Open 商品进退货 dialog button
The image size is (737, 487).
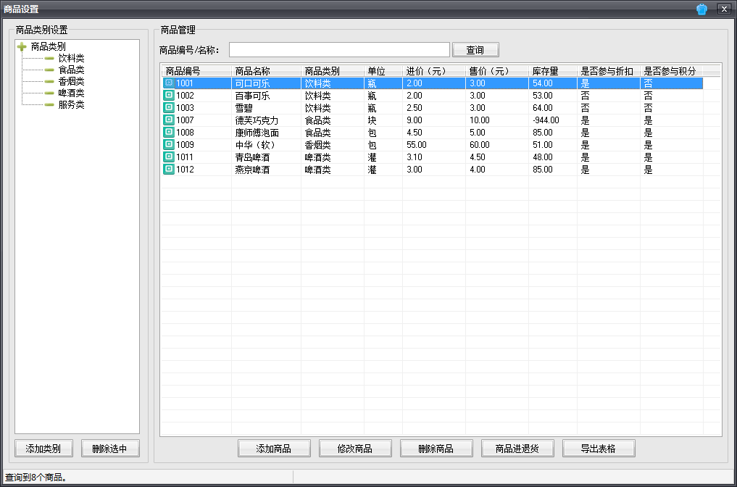[517, 449]
